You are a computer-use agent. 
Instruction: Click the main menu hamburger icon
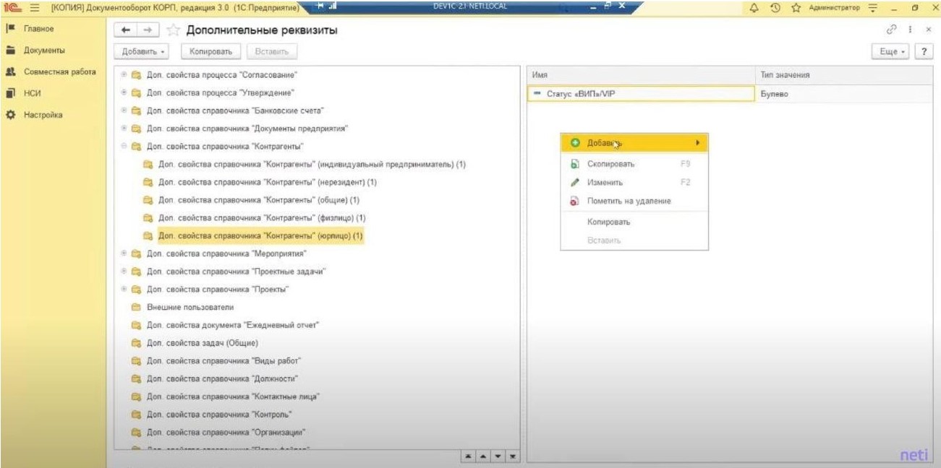(x=33, y=7)
